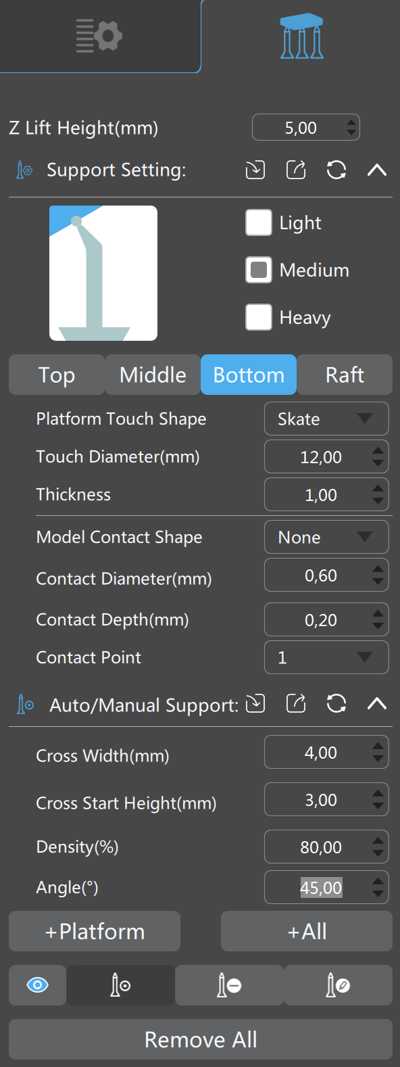The image size is (400, 1067).
Task: Open Model Contact Shape dropdown
Action: [326, 537]
